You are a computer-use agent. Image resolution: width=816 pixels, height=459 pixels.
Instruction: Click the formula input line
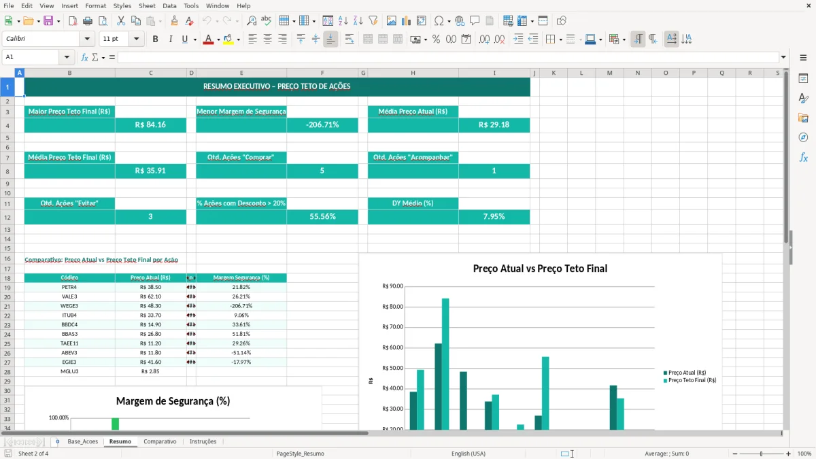[x=447, y=57]
